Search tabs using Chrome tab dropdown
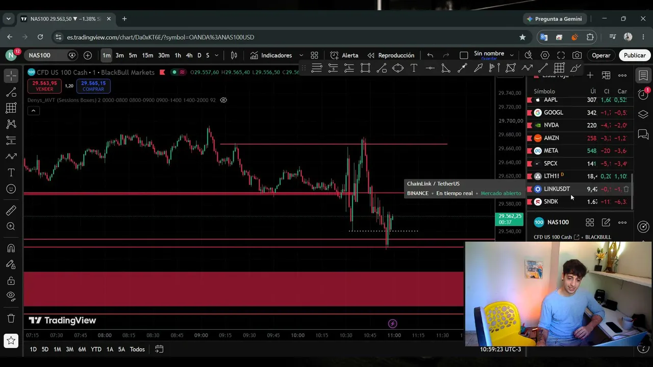 coord(8,19)
